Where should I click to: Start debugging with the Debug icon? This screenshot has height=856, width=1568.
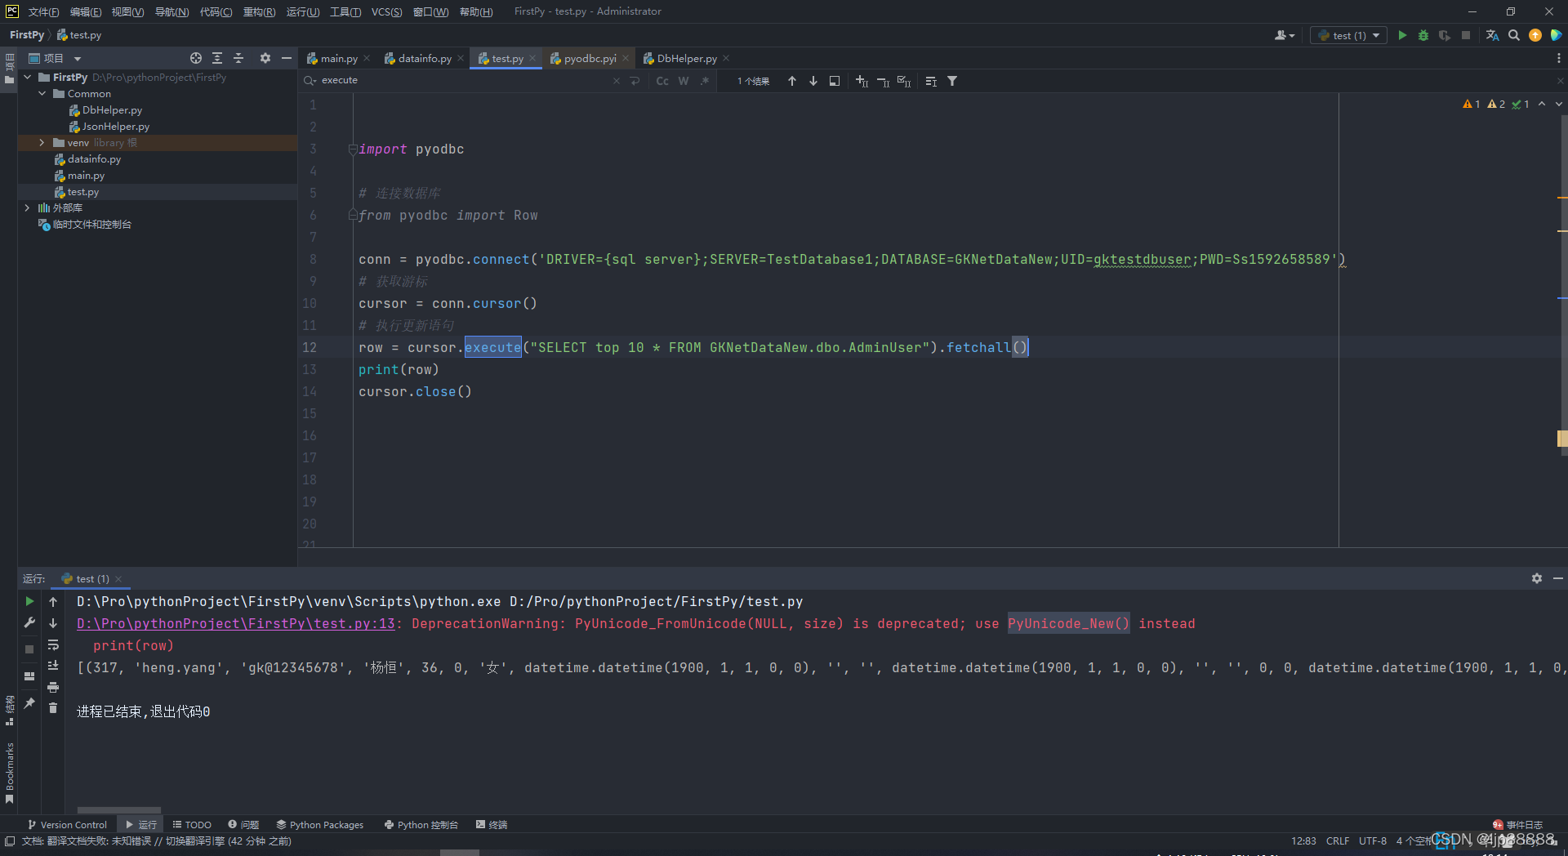1423,35
